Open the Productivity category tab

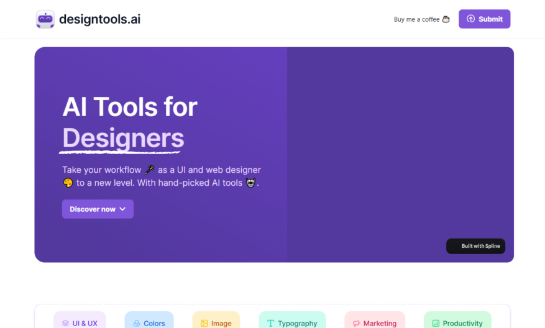[457, 322]
